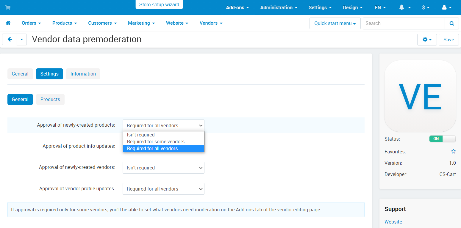Open the Website navigation menu
This screenshot has height=228, width=461.
point(177,23)
